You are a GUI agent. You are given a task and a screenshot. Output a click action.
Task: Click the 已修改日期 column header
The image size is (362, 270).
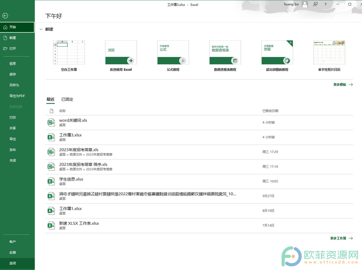point(270,111)
